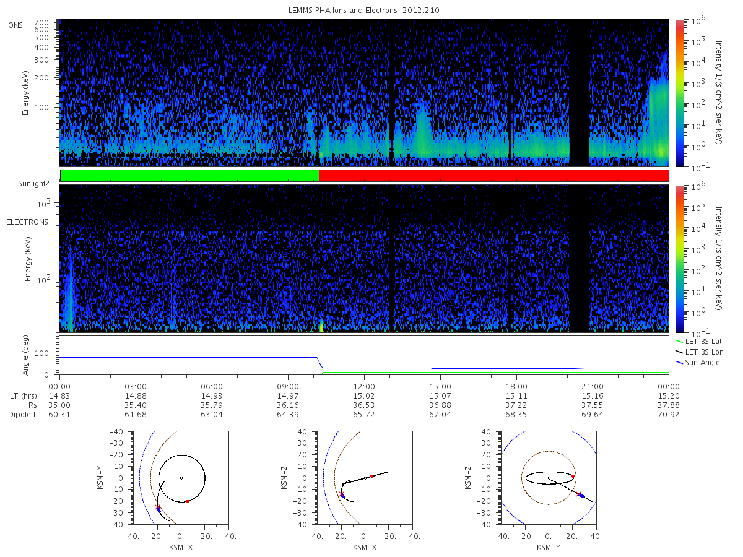Click the black data gap in ions spectrogram
743x557 pixels.
(579, 93)
